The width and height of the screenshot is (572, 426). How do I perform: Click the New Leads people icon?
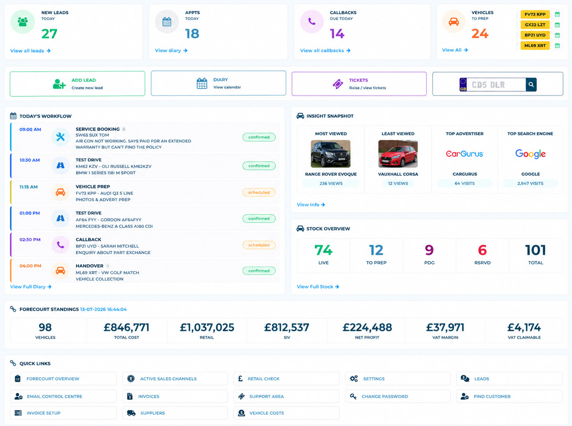(x=22, y=22)
